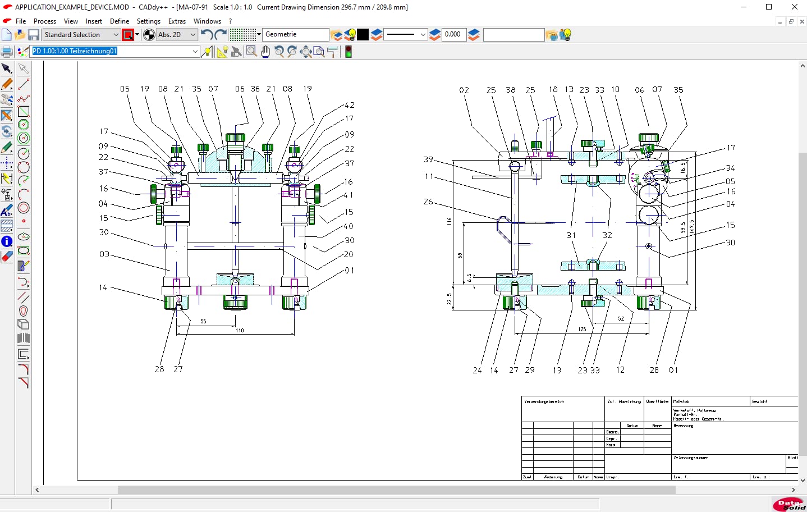Click the Undo arrow icon
Viewport: 807px width, 512px height.
click(206, 35)
